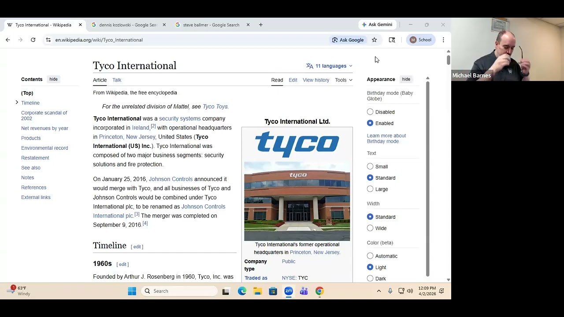The width and height of the screenshot is (564, 317).
Task: Open the Task View icon in taskbar
Action: coord(226,291)
